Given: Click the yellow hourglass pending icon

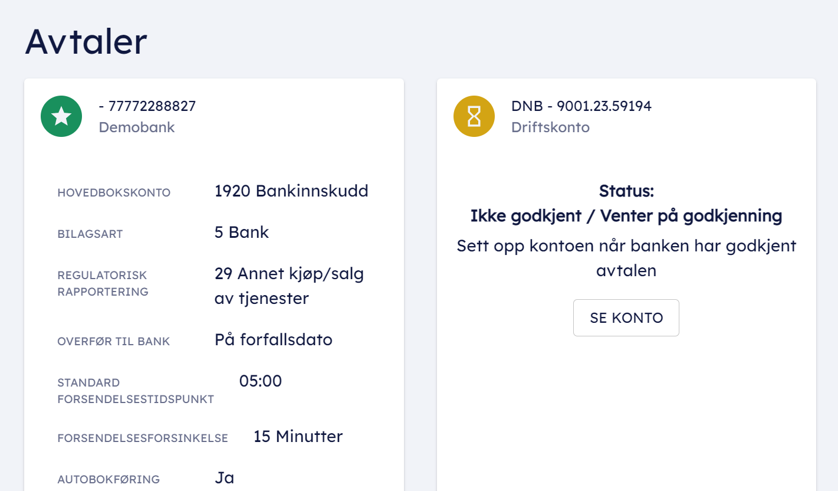Looking at the screenshot, I should coord(474,116).
